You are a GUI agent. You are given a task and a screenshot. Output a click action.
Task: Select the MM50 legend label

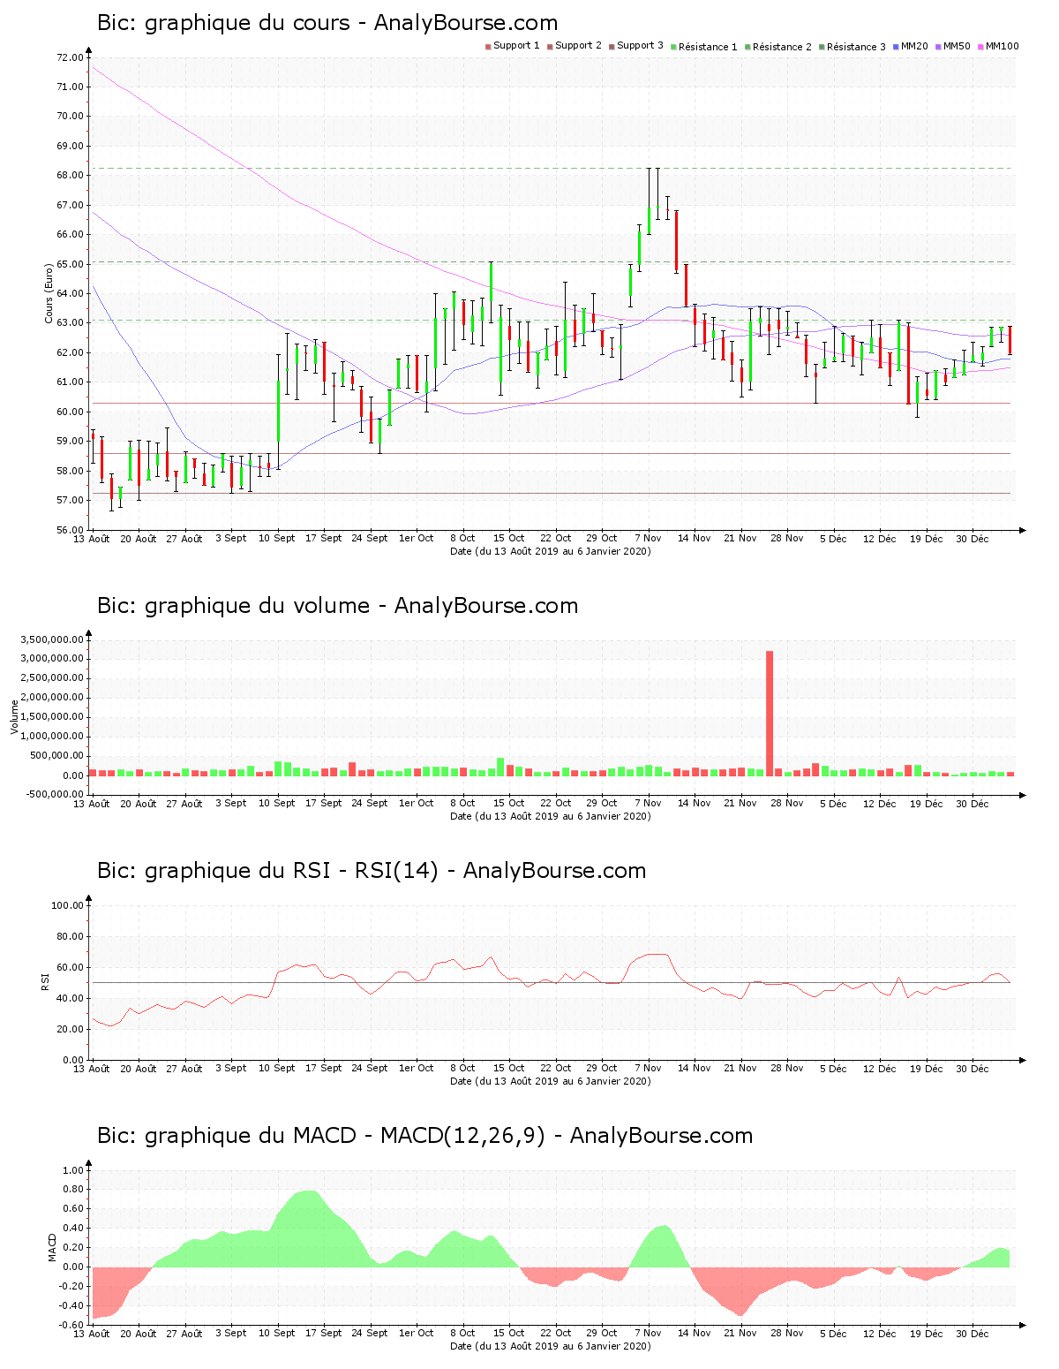[957, 46]
